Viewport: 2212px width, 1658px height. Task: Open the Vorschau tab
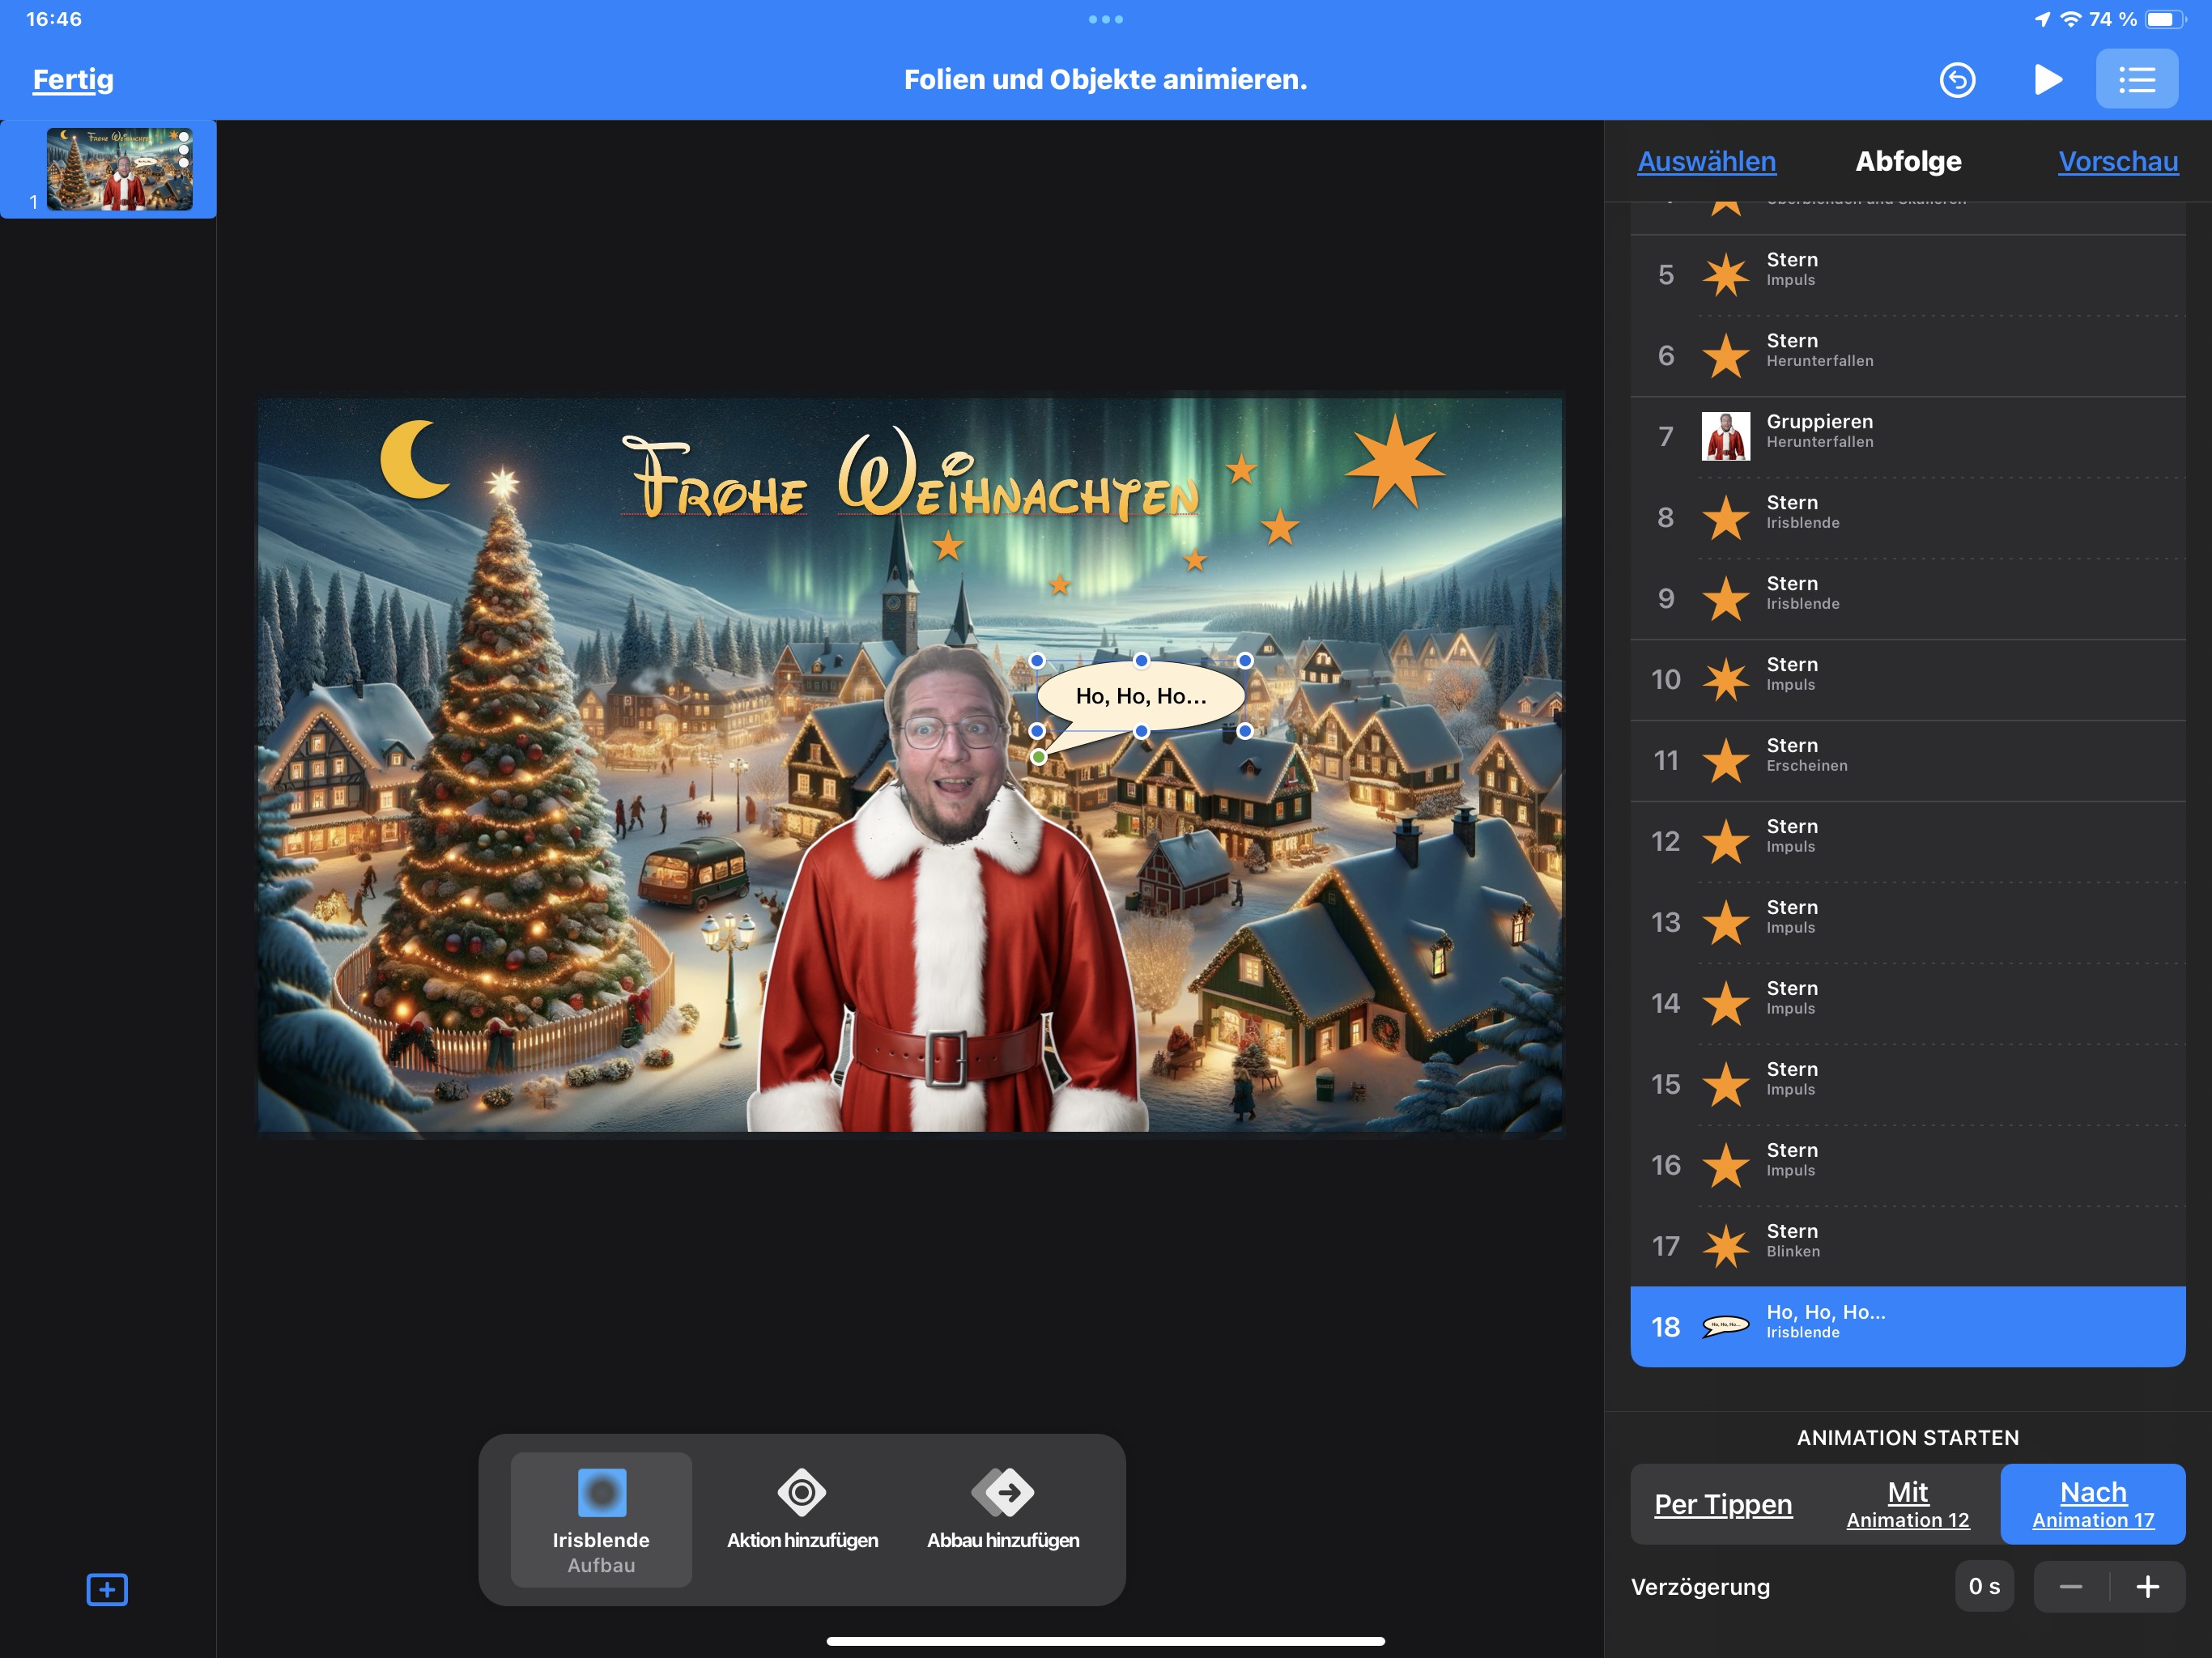2118,161
